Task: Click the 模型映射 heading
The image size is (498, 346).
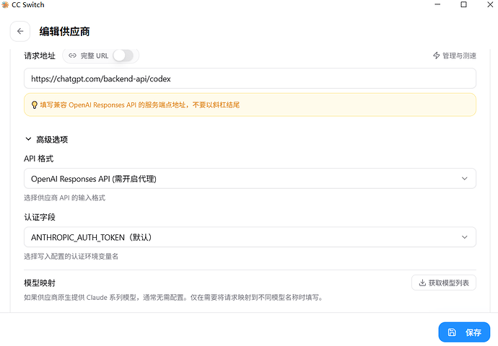Action: (x=40, y=283)
